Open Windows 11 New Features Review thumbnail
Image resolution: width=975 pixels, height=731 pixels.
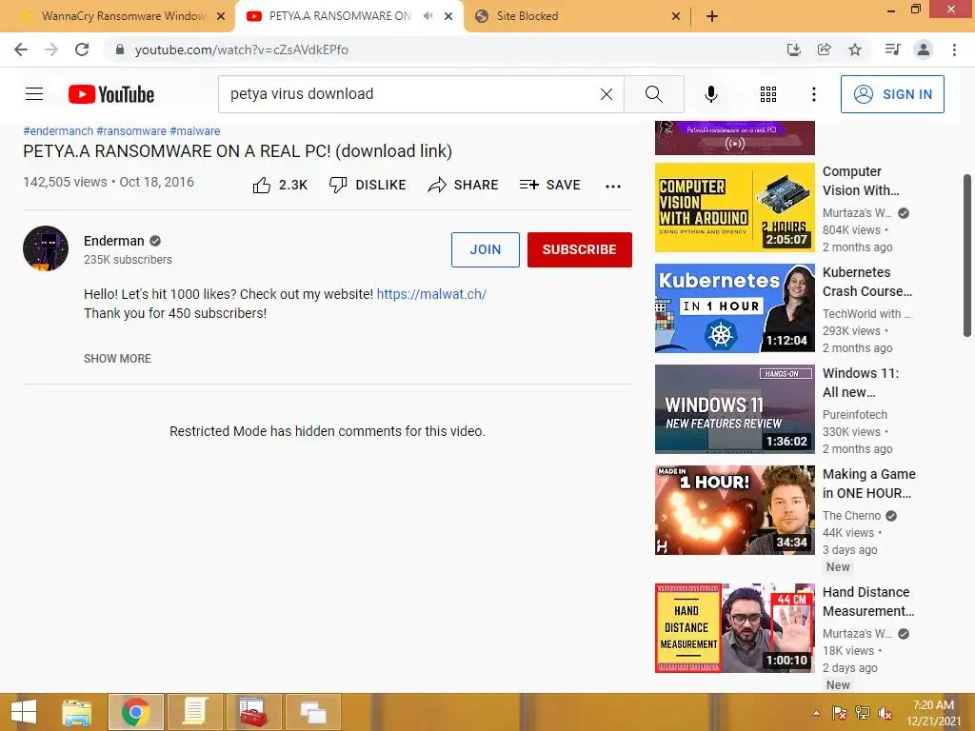734,409
